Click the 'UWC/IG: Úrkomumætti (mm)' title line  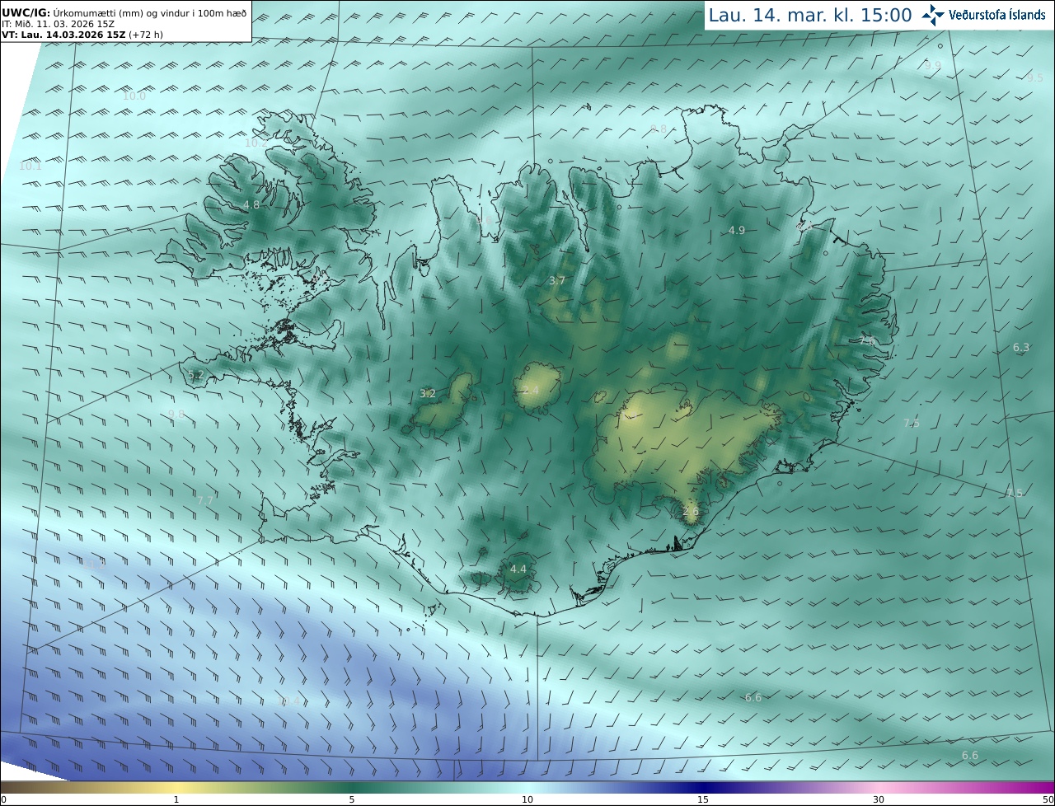(124, 12)
